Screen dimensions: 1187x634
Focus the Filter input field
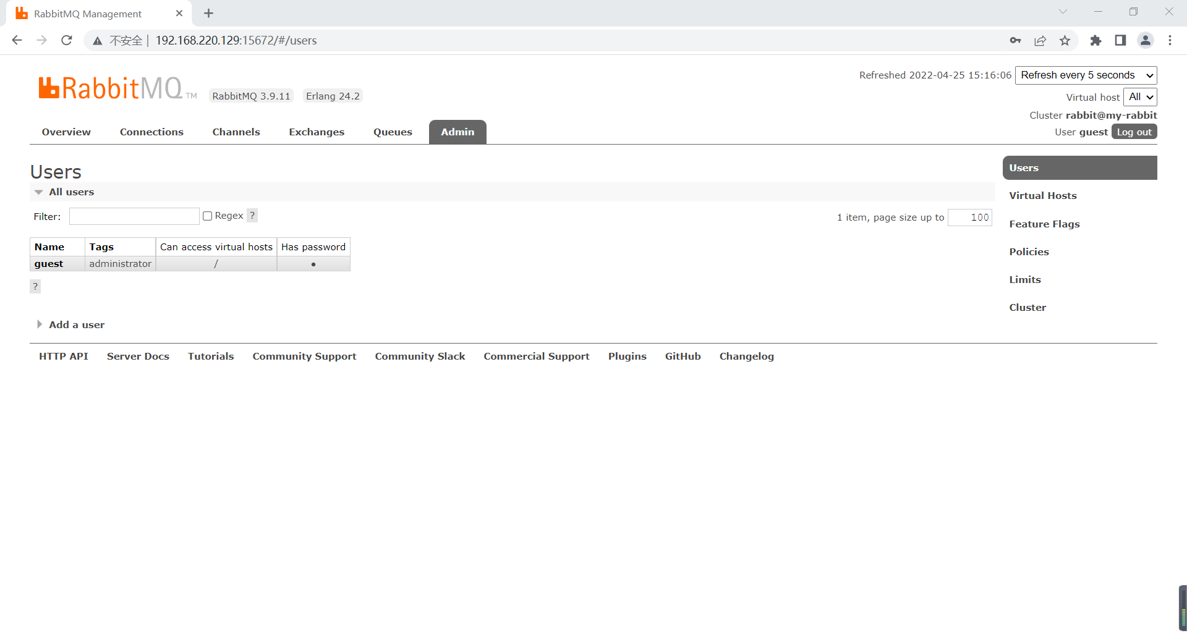(134, 216)
